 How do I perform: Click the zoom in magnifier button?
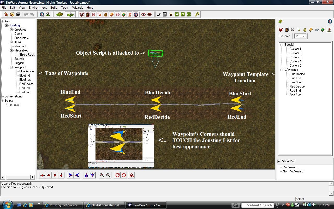(102, 175)
